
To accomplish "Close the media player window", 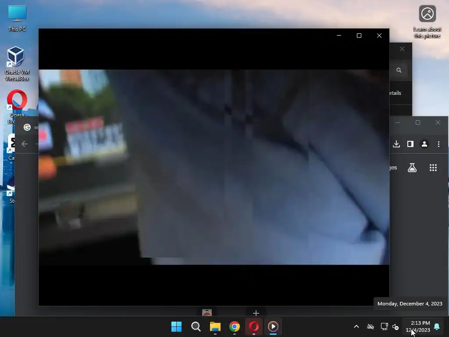I will (379, 36).
